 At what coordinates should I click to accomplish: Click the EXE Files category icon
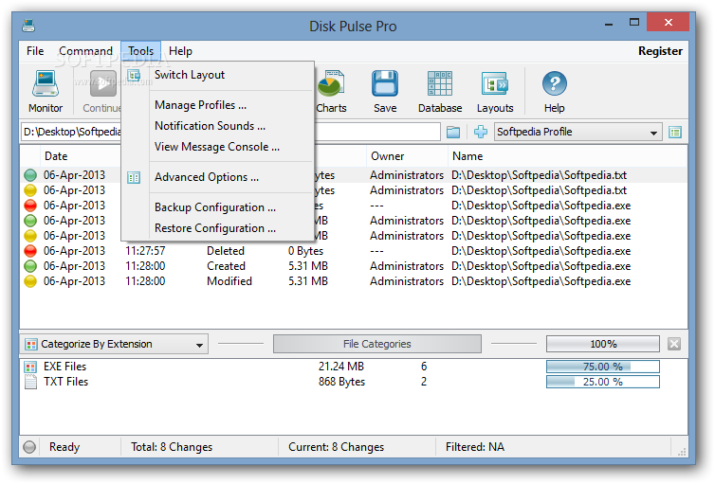(30, 367)
